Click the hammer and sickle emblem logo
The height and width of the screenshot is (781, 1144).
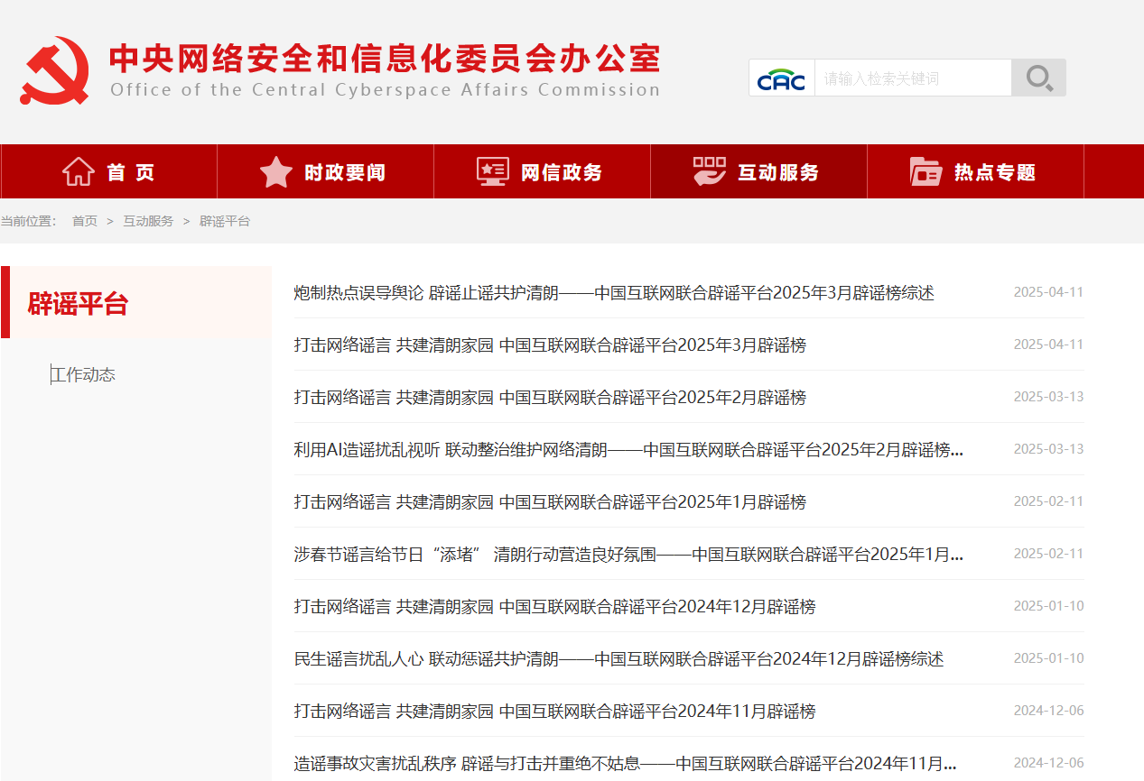55,70
